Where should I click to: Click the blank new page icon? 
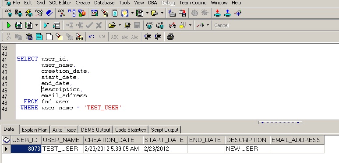click(x=49, y=37)
